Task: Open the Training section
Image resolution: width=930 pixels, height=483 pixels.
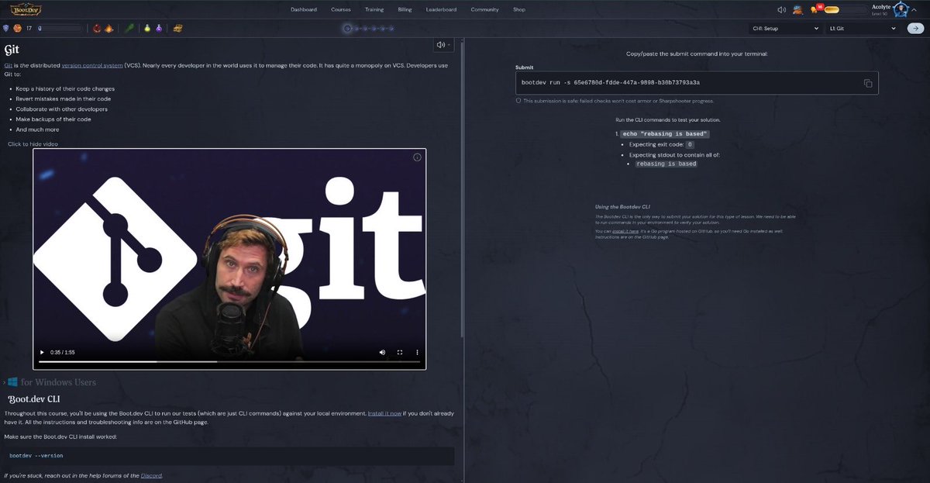Action: point(374,10)
